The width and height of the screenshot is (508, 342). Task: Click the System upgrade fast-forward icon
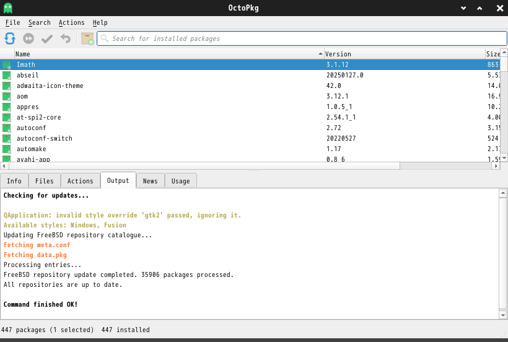point(28,38)
